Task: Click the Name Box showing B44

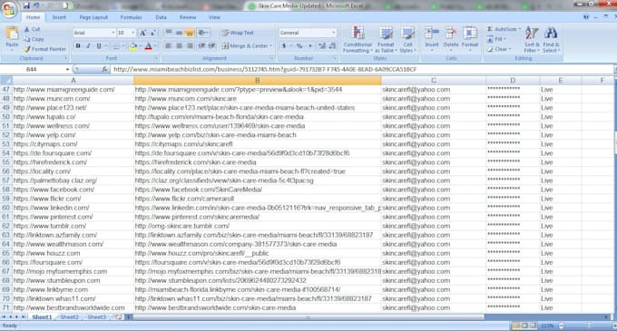Action: point(33,70)
